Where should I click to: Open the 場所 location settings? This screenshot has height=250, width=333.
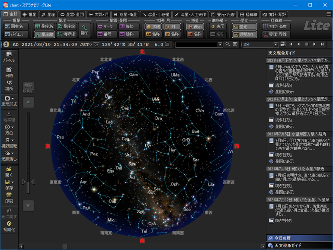pos(9,85)
